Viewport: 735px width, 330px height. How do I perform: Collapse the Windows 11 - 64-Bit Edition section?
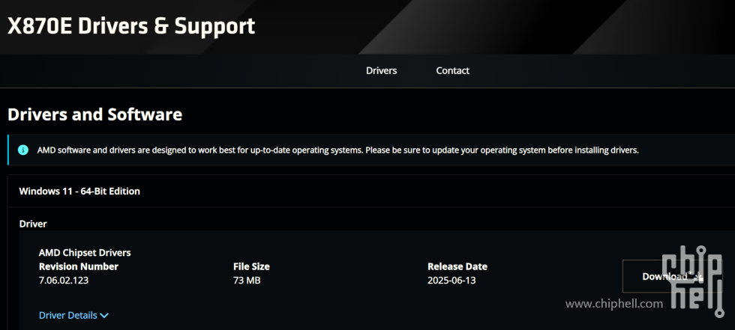pos(370,191)
